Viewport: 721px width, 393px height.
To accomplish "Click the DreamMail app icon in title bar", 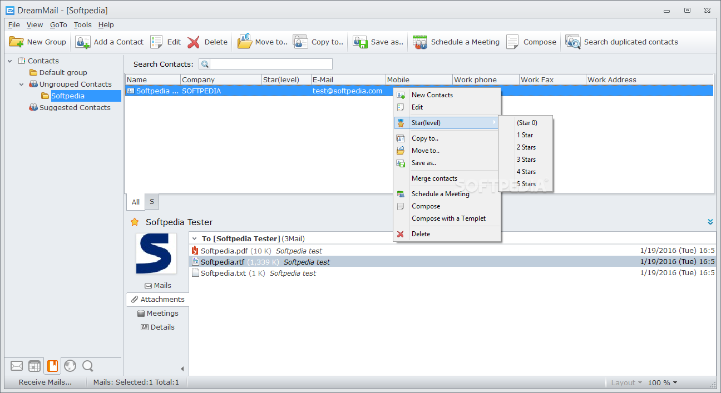I will [x=10, y=11].
